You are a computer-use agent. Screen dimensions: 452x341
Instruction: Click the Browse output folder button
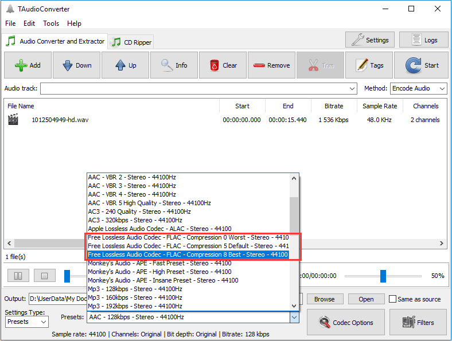pyautogui.click(x=325, y=299)
